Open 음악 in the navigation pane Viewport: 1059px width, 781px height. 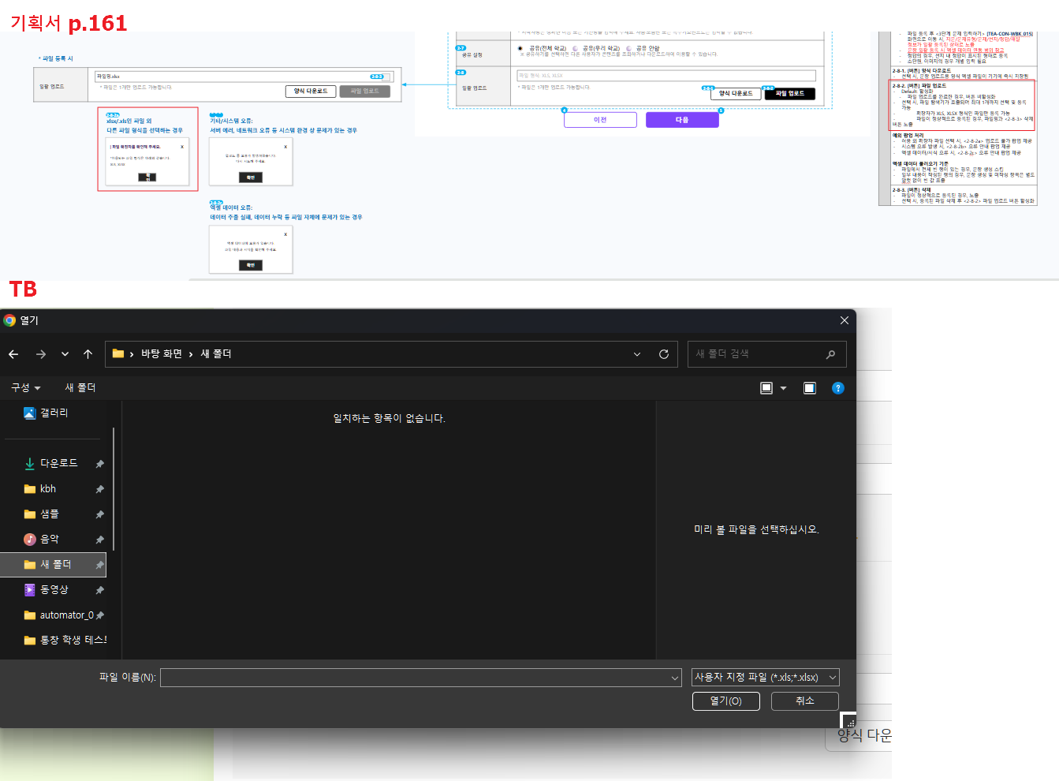50,540
